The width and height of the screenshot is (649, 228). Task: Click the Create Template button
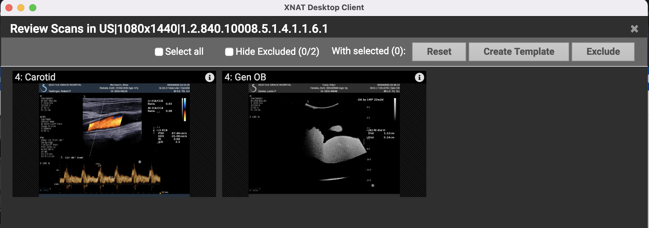[519, 52]
